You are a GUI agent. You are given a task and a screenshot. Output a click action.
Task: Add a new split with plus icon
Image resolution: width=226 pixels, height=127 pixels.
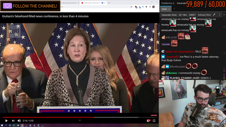tap(224, 15)
